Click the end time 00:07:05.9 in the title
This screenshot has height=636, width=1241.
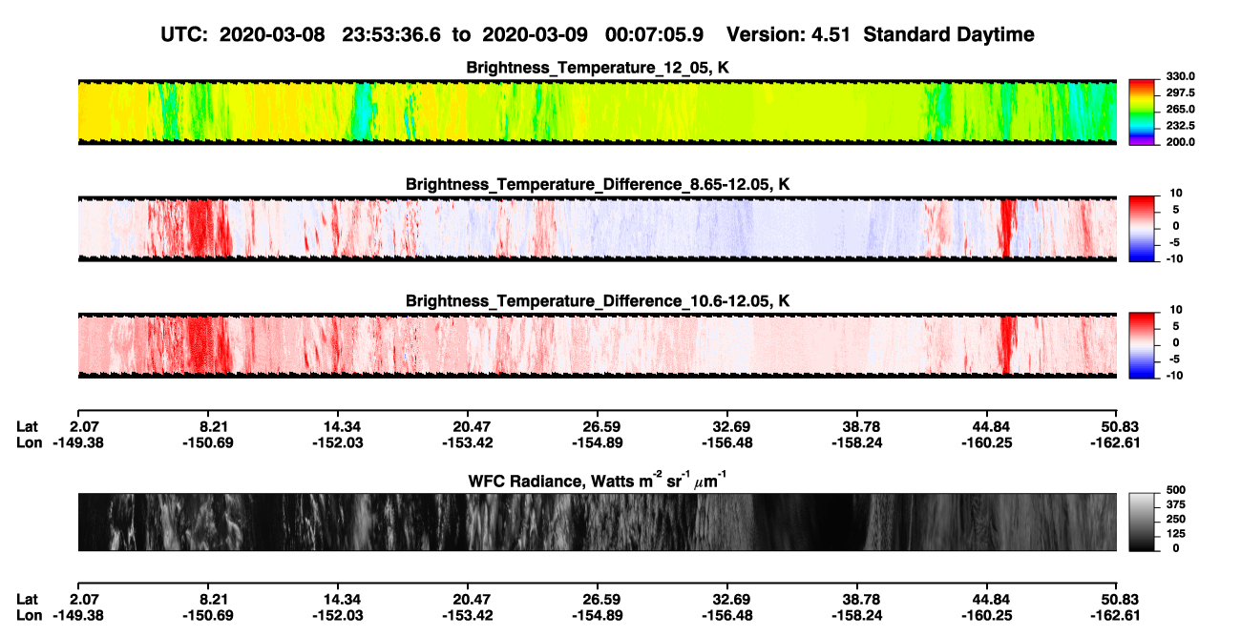(654, 34)
